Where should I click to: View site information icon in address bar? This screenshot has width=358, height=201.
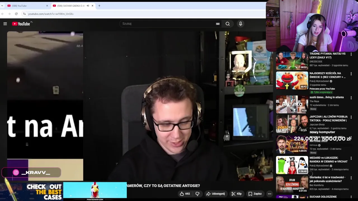pyautogui.click(x=24, y=14)
